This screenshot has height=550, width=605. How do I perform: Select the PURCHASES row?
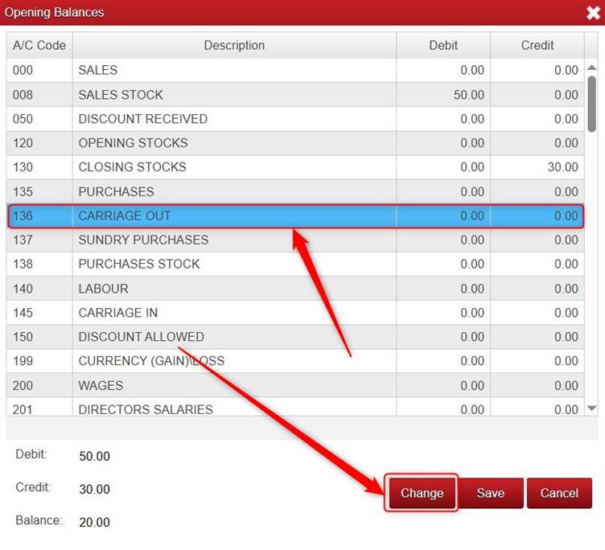click(295, 191)
